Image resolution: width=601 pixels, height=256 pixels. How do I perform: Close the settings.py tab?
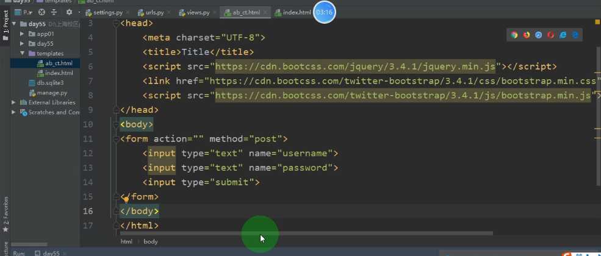tap(128, 13)
